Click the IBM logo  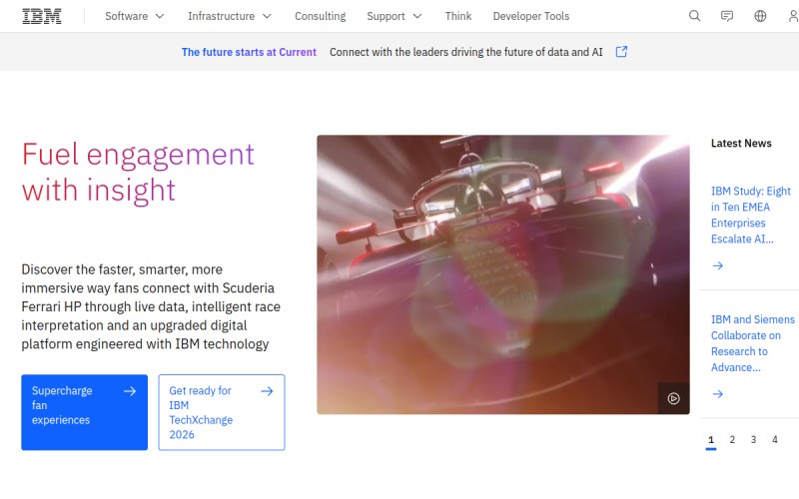(42, 16)
